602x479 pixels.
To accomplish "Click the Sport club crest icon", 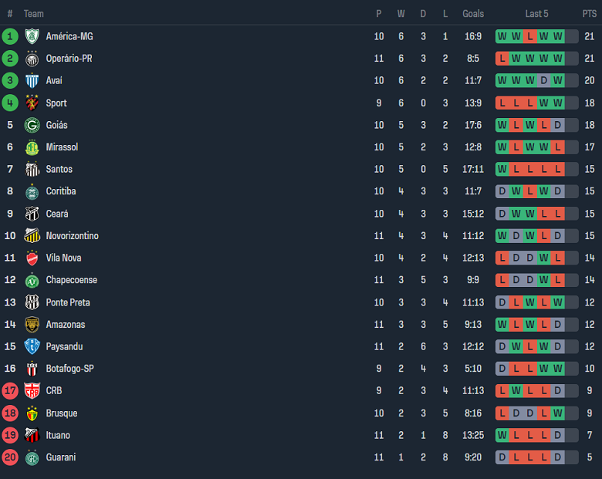I will coord(32,103).
